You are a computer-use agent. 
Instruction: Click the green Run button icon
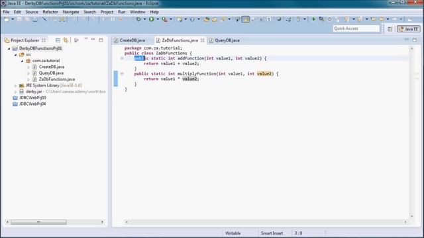click(152, 19)
